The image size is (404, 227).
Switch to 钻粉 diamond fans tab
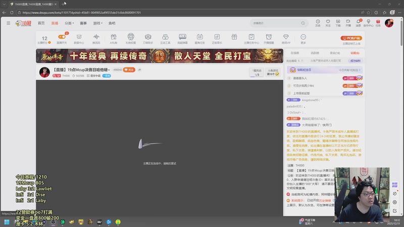point(355,53)
